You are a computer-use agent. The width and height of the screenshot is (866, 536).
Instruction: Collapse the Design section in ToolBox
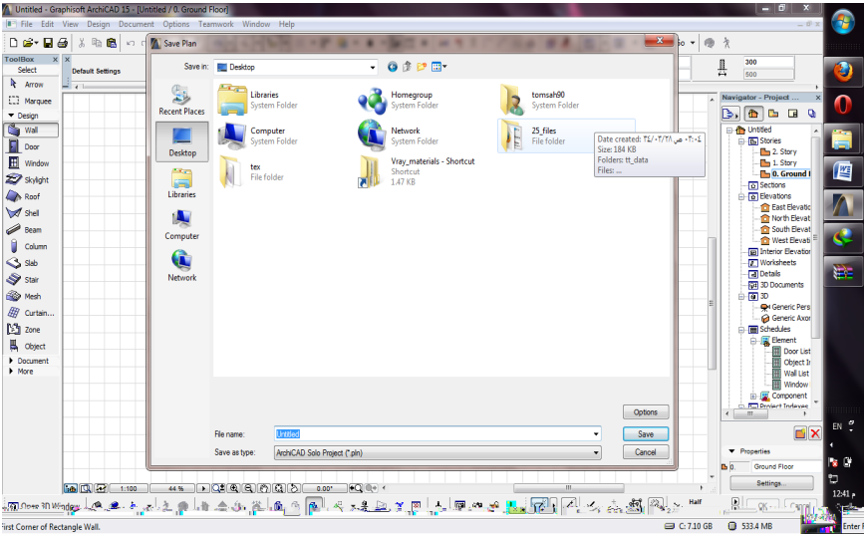tap(11, 116)
